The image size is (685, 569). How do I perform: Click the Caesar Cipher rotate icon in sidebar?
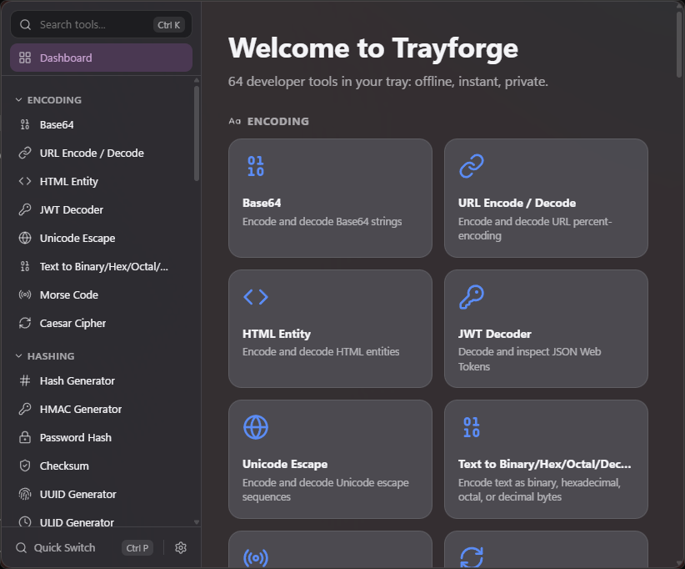[x=25, y=323]
